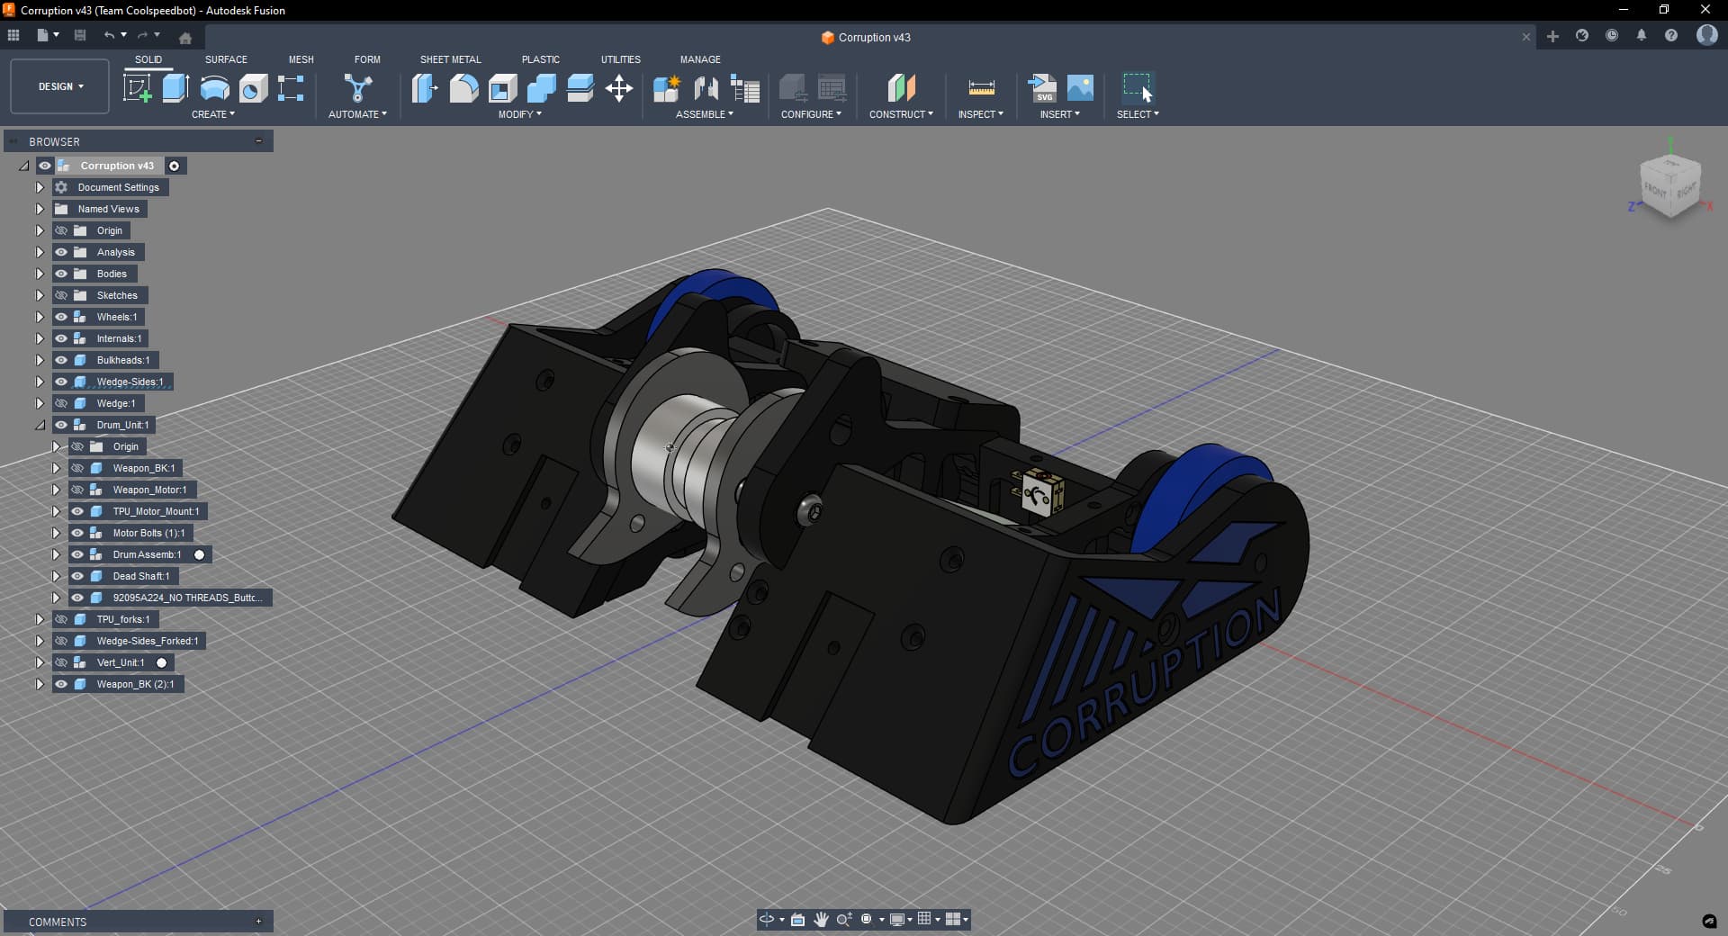Show the Wedge:1 component
1728x936 pixels.
tap(61, 403)
